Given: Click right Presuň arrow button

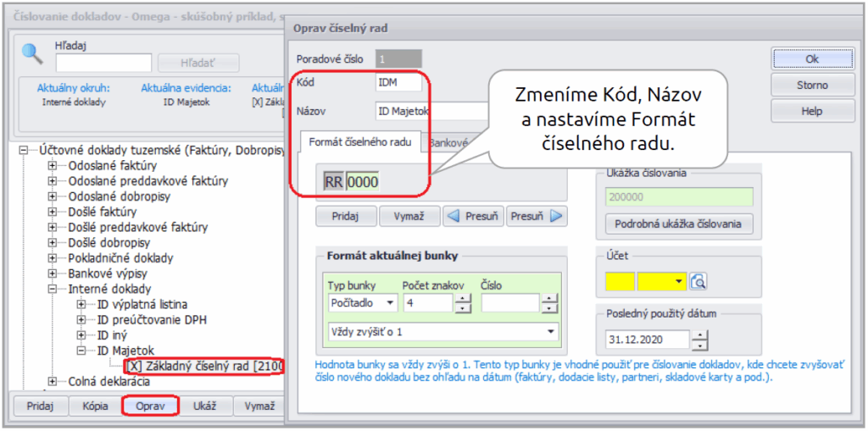Looking at the screenshot, I should (x=537, y=216).
